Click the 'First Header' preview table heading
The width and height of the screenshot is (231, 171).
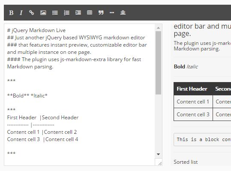click(x=192, y=89)
